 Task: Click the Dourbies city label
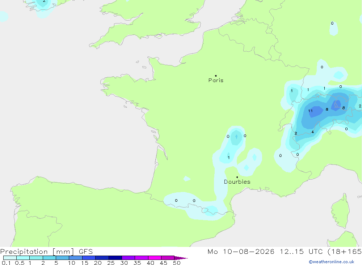[237, 182]
